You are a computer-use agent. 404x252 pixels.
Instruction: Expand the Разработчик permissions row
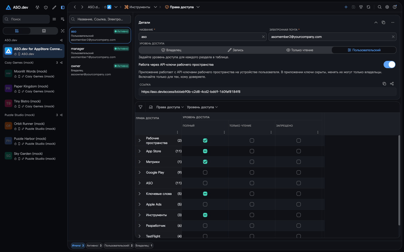coord(139,226)
